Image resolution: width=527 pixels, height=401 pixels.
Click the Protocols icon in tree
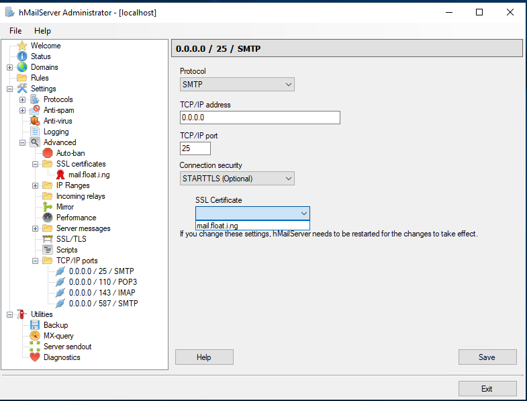click(35, 99)
